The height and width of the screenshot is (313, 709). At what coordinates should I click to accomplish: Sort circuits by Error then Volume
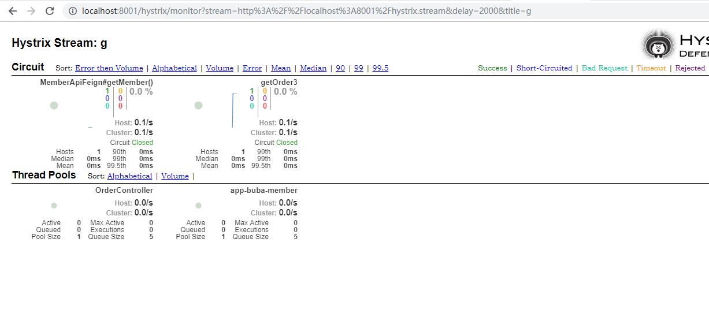point(109,68)
